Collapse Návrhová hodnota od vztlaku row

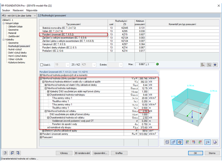46,111
